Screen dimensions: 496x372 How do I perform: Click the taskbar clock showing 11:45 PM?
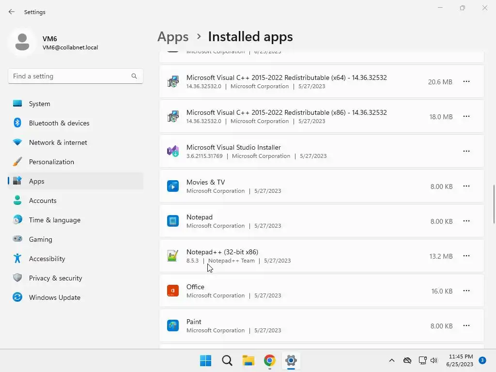pyautogui.click(x=460, y=360)
